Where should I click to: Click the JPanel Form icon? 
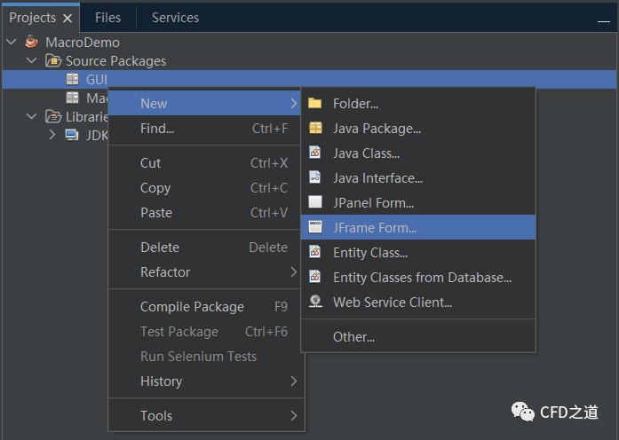tap(314, 203)
